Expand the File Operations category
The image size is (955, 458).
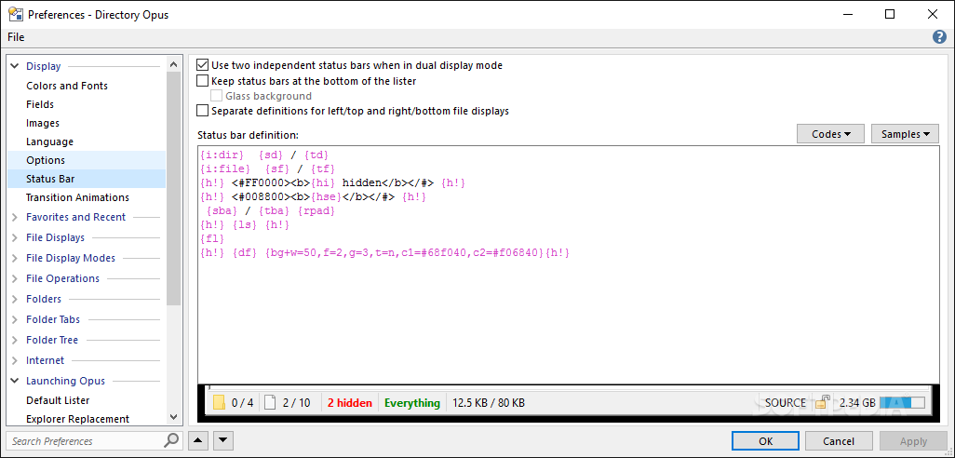15,278
